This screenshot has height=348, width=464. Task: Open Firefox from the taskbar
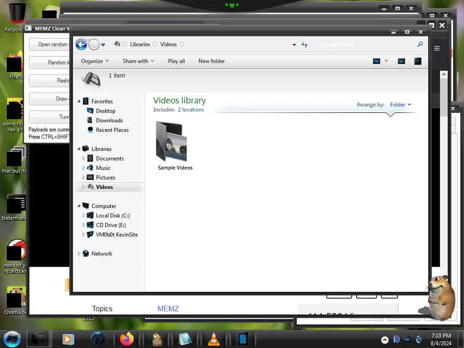(x=127, y=339)
